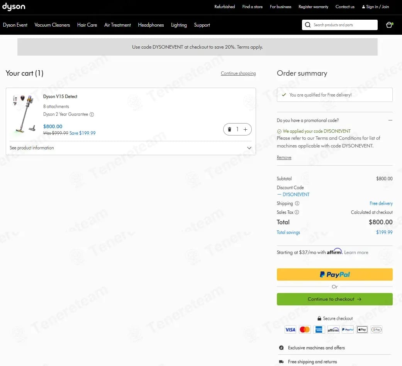Image resolution: width=402 pixels, height=366 pixels.
Task: Remove the DYSONEVENT promo code
Action: coord(284,158)
